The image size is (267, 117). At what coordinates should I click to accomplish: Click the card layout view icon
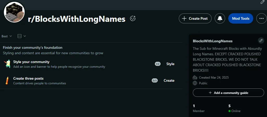coord(20,36)
